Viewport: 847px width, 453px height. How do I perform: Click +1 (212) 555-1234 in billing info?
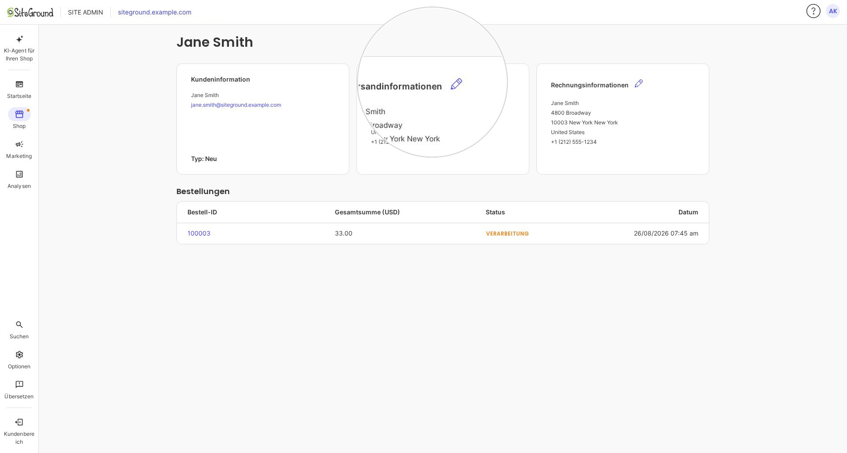(x=574, y=142)
